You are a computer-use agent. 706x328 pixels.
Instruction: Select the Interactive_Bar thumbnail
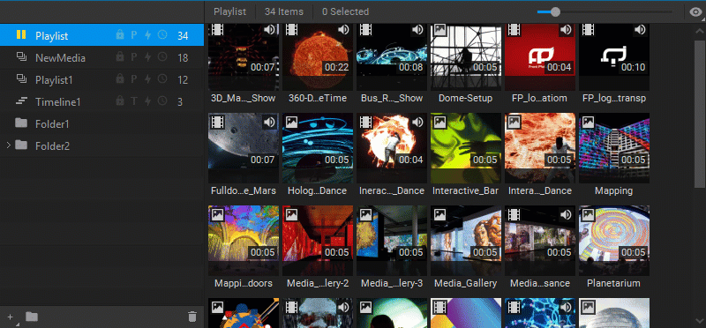[466, 147]
